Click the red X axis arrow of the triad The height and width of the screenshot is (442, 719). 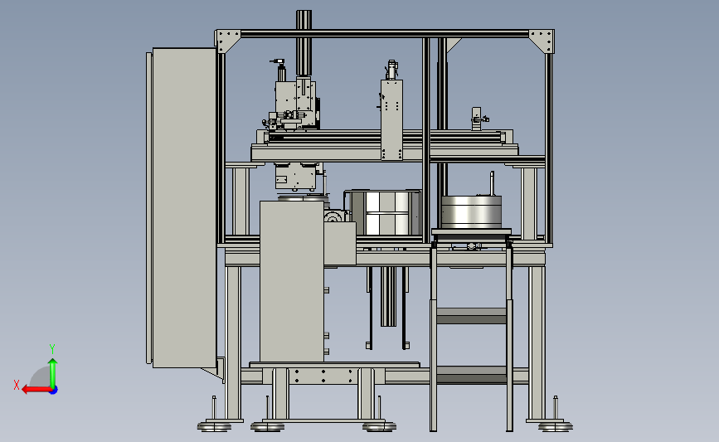tap(36, 390)
